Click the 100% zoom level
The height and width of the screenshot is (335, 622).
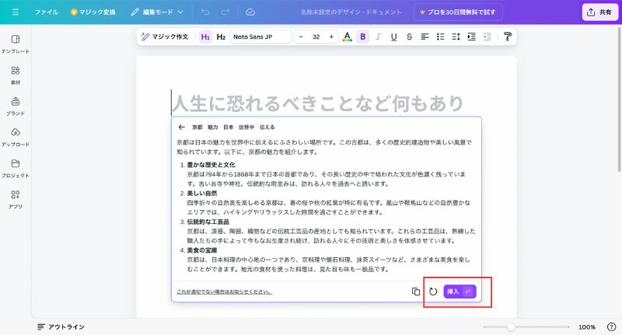tap(587, 327)
